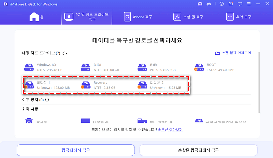Open the hamburger menu icon
Screen dimensions: 273x158
click(x=249, y=4)
